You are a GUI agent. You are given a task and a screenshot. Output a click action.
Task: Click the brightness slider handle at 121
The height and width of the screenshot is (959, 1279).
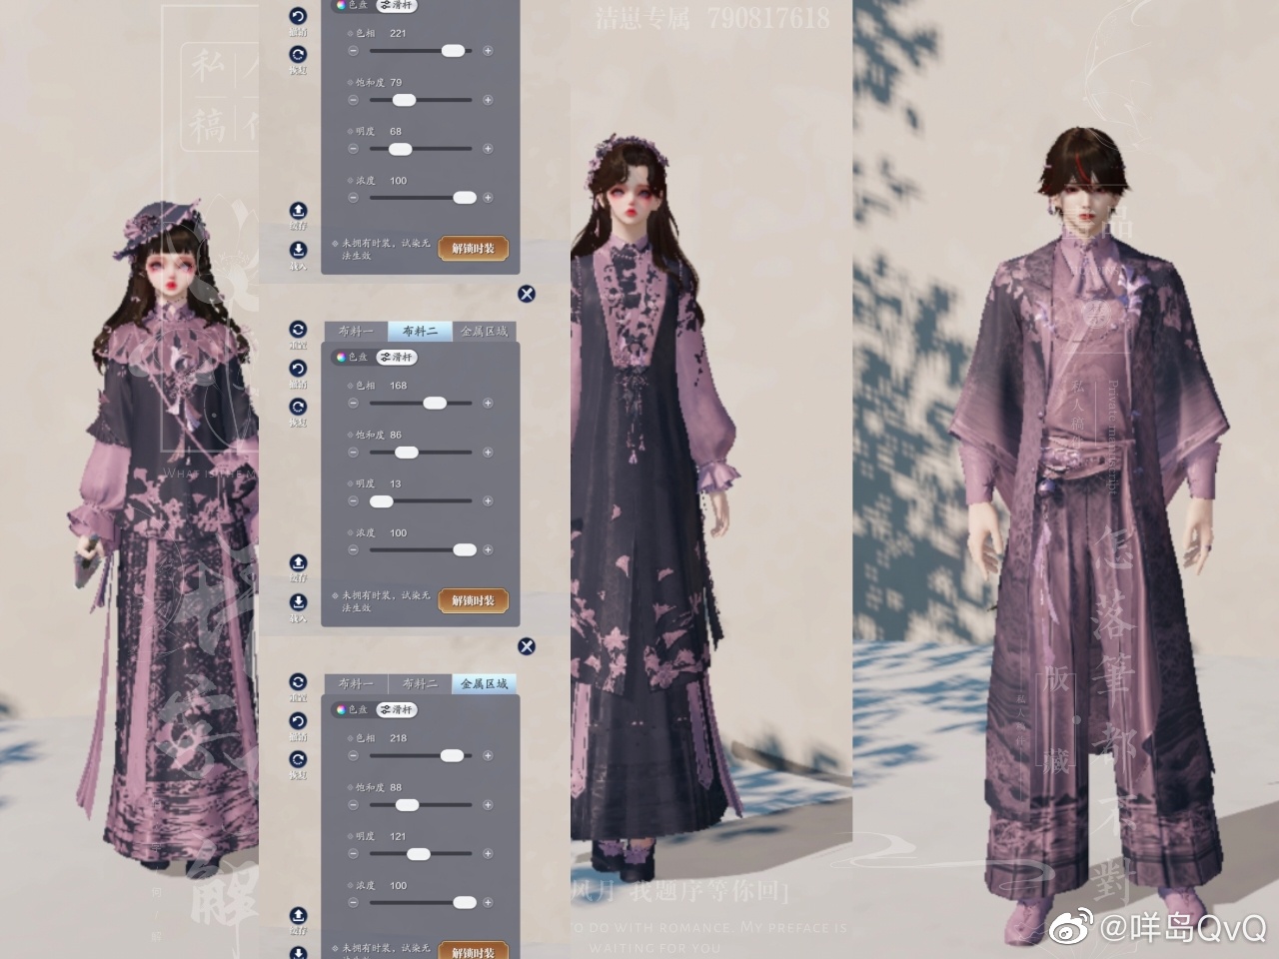[419, 854]
